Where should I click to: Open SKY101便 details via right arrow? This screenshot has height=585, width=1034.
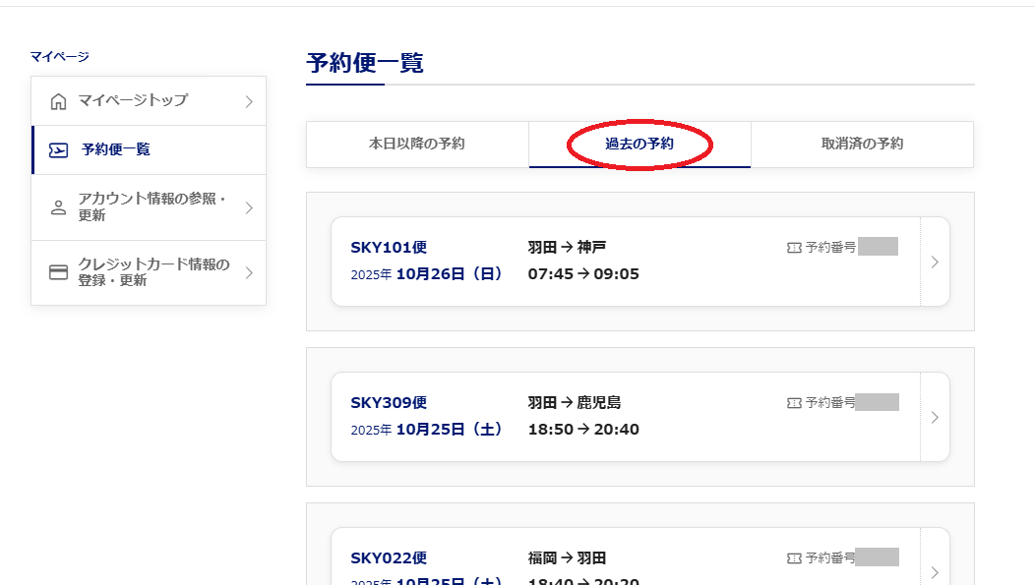[x=935, y=262]
